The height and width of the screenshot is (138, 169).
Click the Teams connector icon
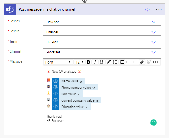10,9
